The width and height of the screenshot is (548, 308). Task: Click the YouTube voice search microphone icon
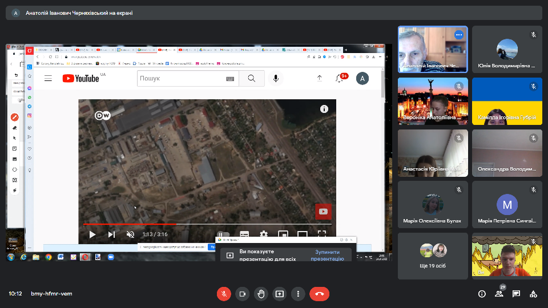pos(276,79)
